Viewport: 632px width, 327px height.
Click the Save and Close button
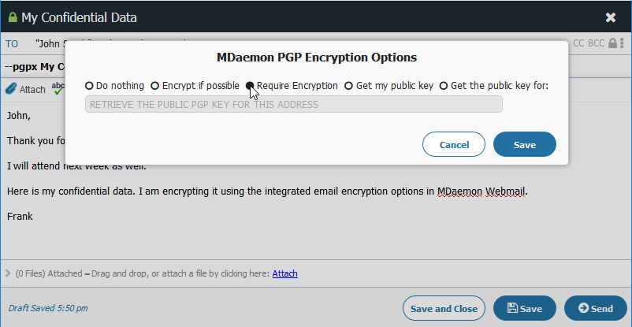pos(444,308)
